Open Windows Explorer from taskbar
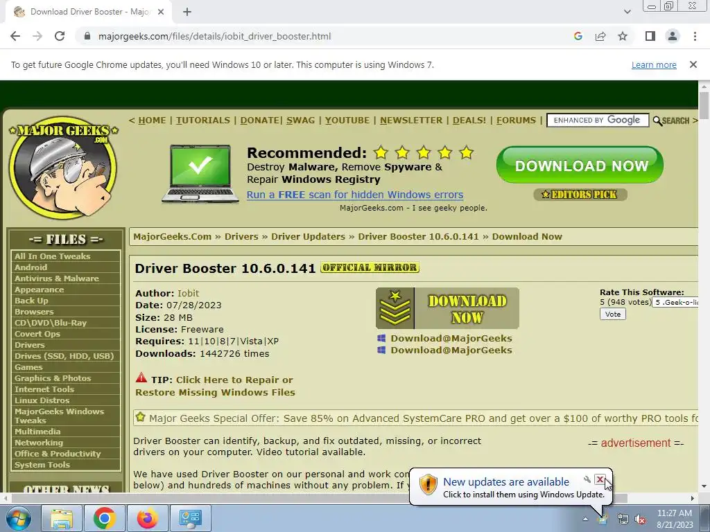 [x=62, y=518]
